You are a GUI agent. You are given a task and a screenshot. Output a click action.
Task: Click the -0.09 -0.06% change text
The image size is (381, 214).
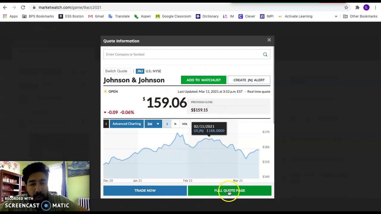[x=119, y=112]
